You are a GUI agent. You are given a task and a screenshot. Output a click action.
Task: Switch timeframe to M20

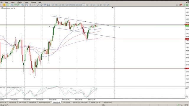(77, 5)
